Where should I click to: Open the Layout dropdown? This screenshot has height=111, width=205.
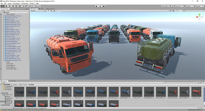click(x=199, y=6)
